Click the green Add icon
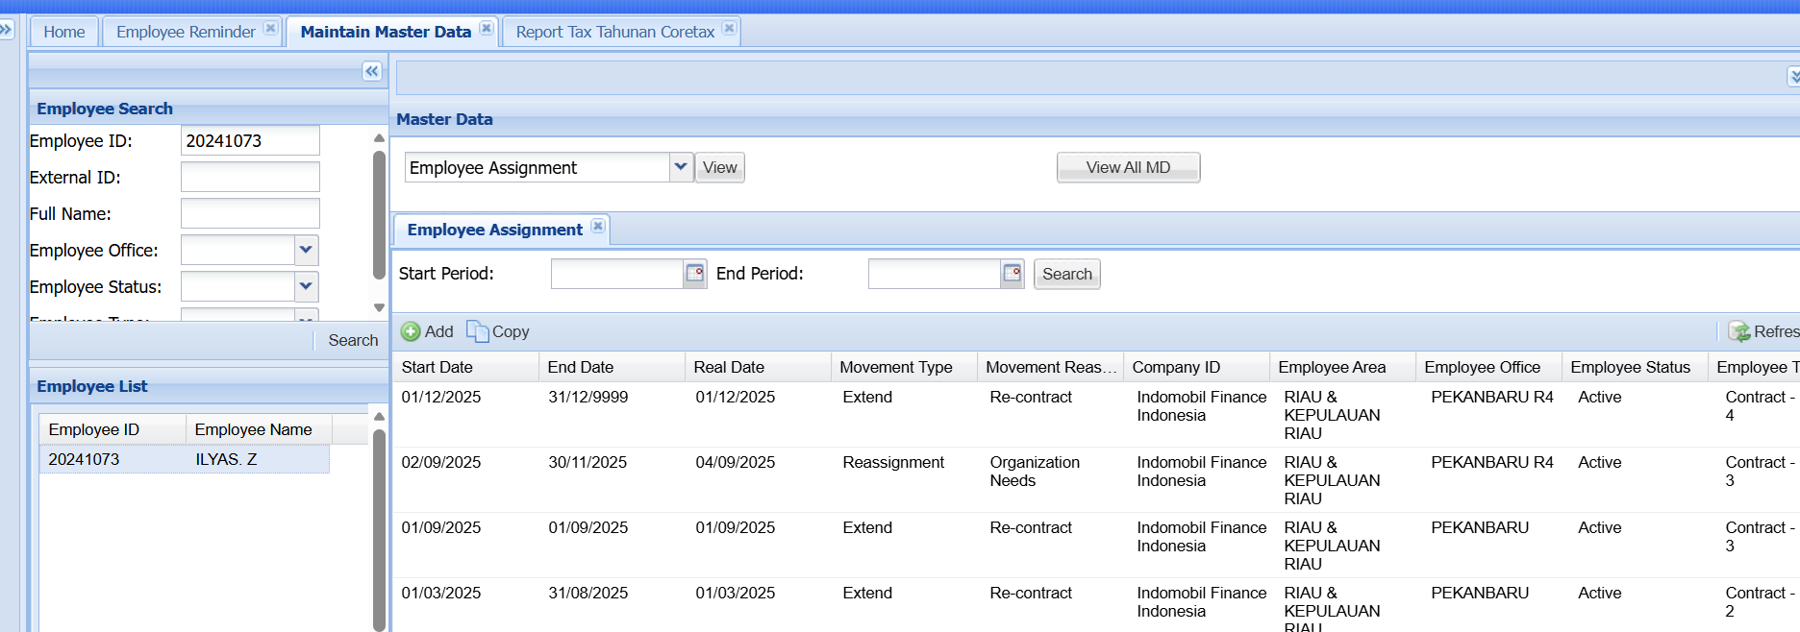The image size is (1800, 632). pos(411,331)
